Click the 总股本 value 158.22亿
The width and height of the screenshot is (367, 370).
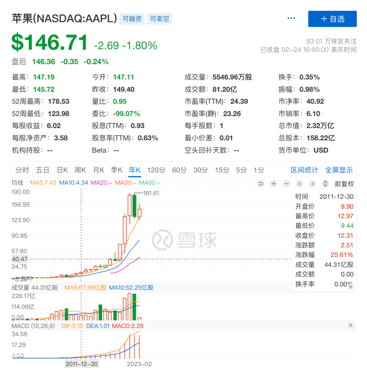coord(320,138)
